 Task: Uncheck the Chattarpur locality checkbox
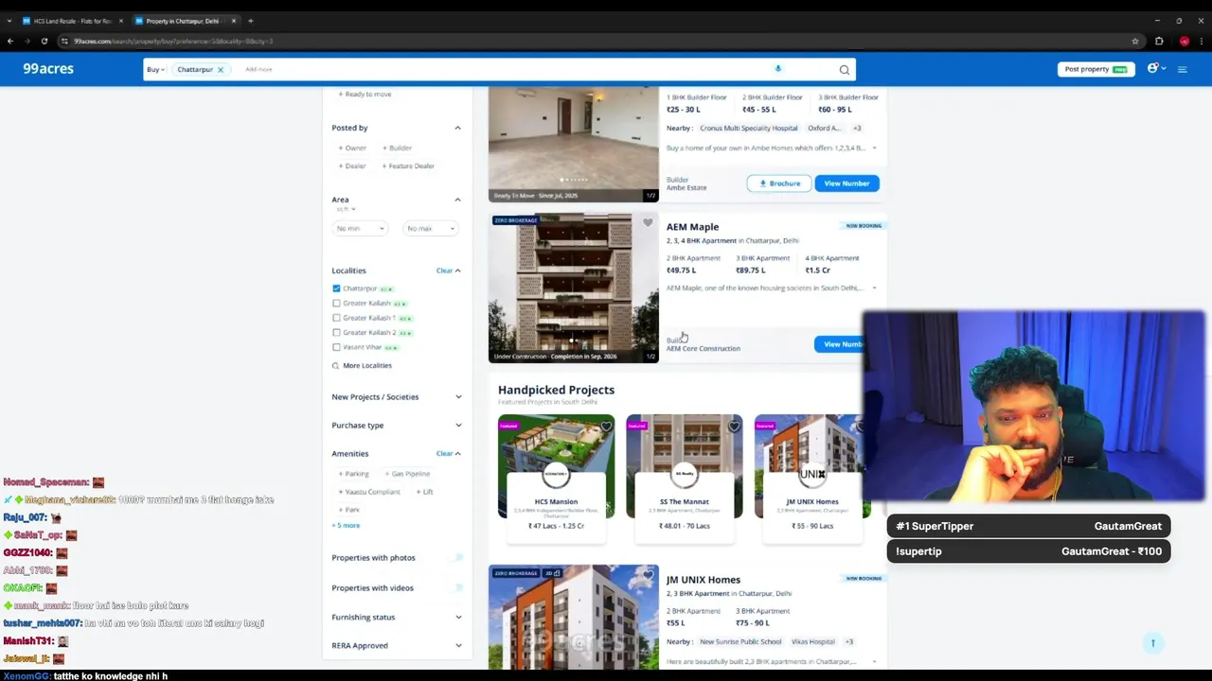click(x=336, y=288)
